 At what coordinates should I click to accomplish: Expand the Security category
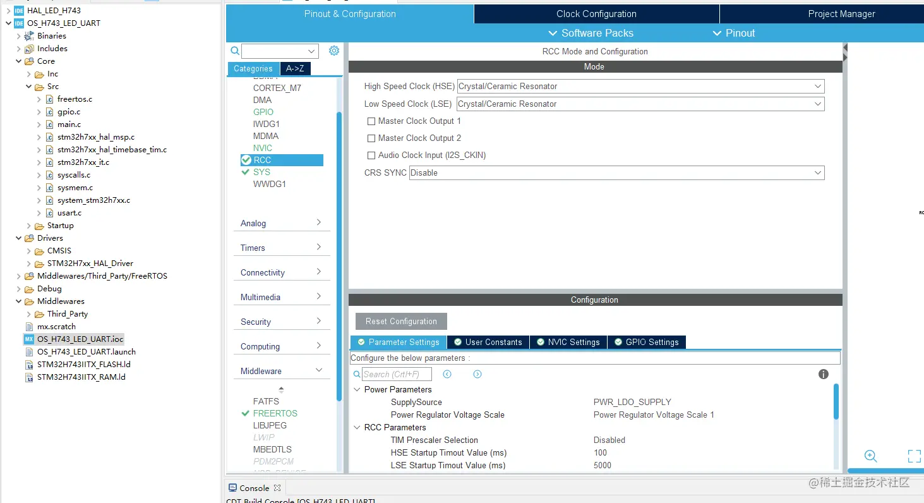tap(282, 322)
